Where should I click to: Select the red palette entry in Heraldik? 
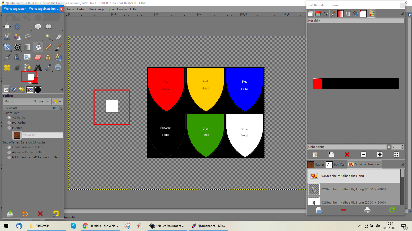317,84
